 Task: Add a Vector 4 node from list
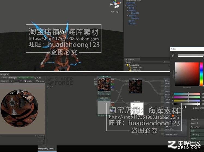(197, 123)
